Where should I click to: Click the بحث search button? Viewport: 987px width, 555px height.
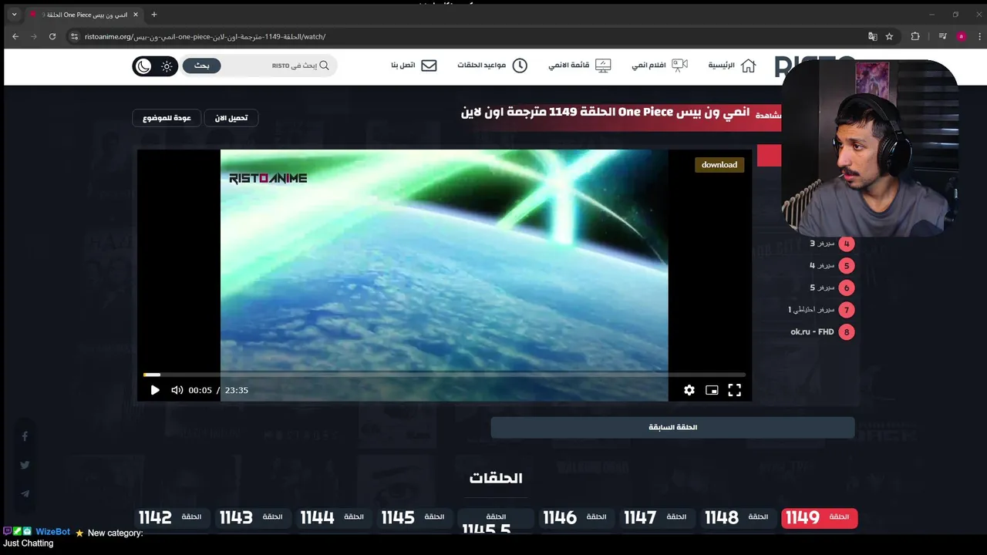[202, 66]
